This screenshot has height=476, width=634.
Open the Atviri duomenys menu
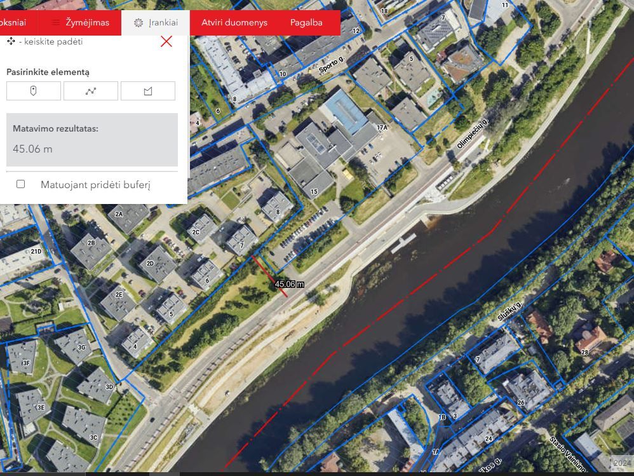point(234,23)
